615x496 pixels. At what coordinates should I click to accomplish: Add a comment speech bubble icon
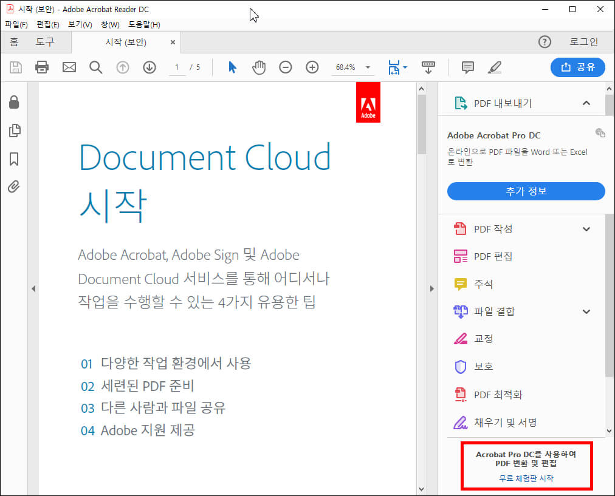tap(467, 67)
